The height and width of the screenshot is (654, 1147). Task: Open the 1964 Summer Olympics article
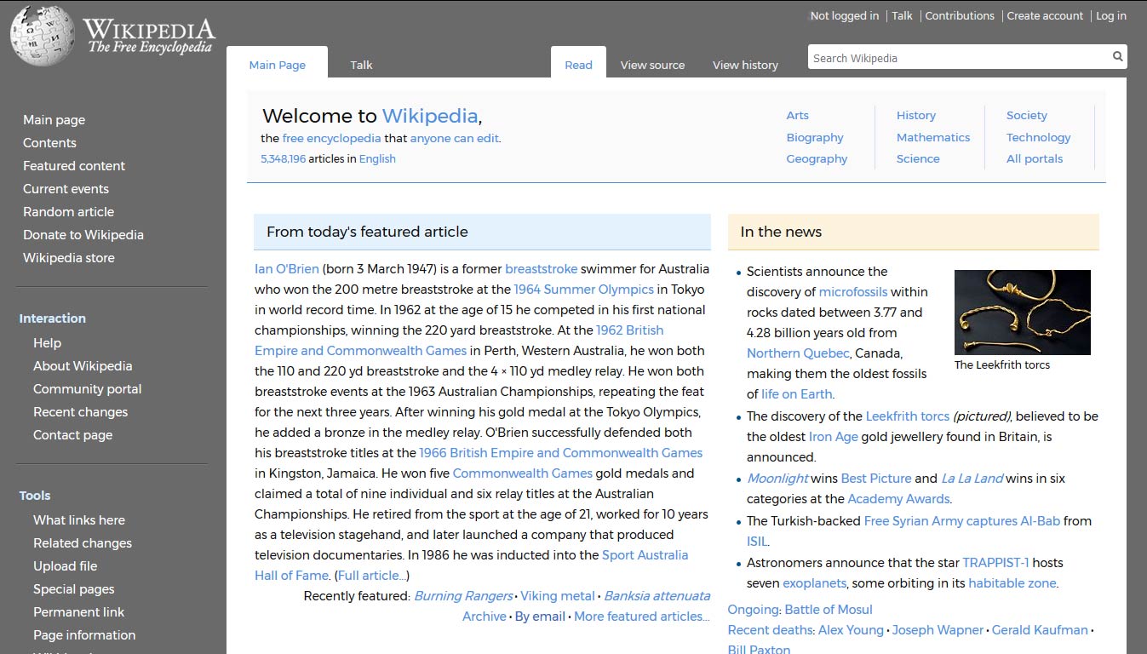583,289
